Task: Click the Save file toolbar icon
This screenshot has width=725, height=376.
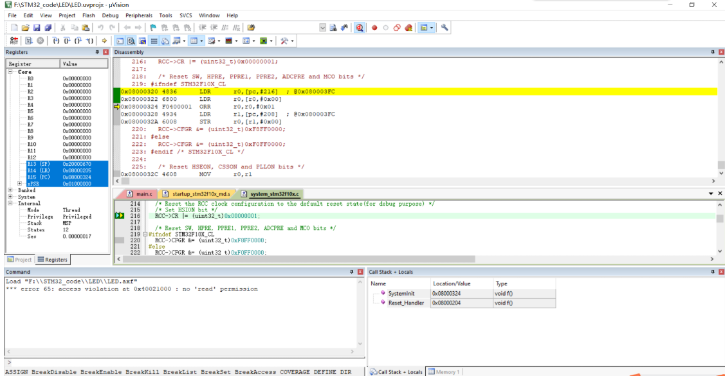Action: (x=37, y=28)
